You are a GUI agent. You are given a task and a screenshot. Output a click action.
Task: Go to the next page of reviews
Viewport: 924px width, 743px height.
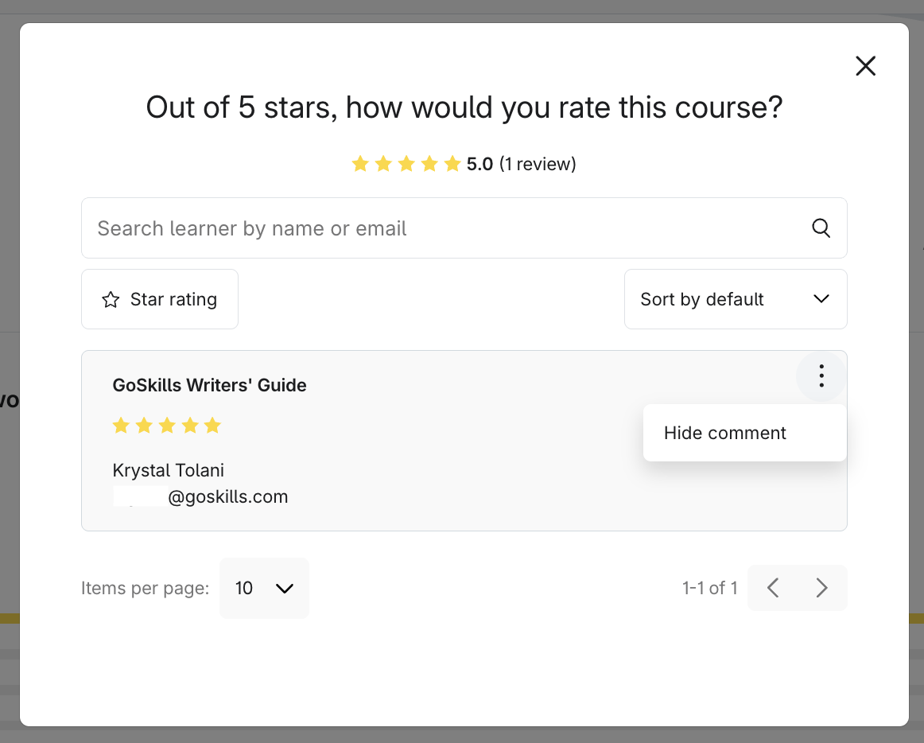(x=821, y=588)
